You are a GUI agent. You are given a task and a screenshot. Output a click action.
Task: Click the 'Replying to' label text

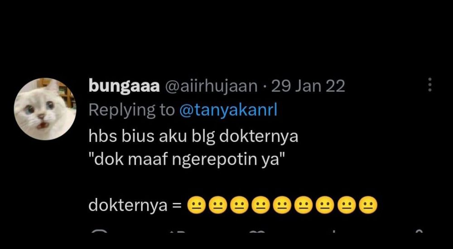[x=131, y=110]
